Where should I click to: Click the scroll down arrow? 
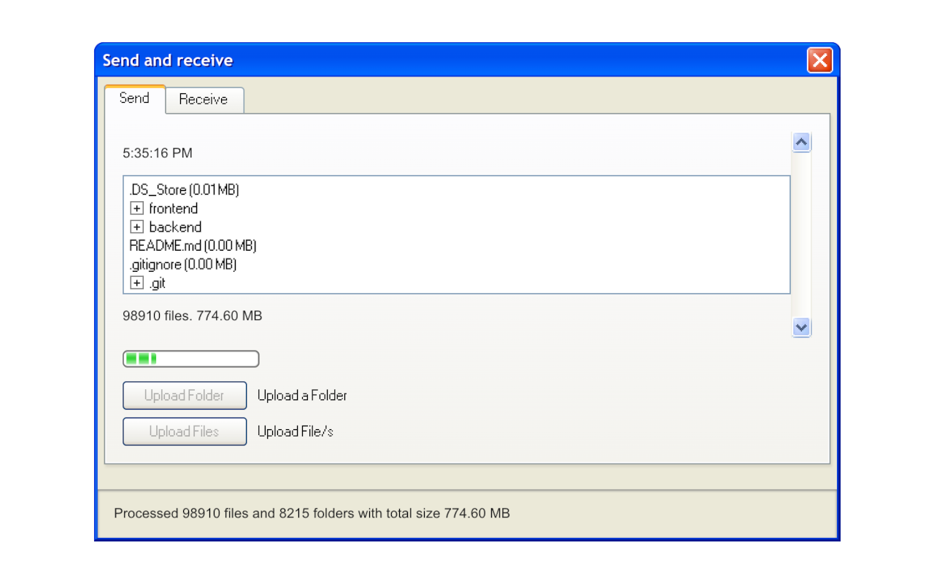coord(801,328)
